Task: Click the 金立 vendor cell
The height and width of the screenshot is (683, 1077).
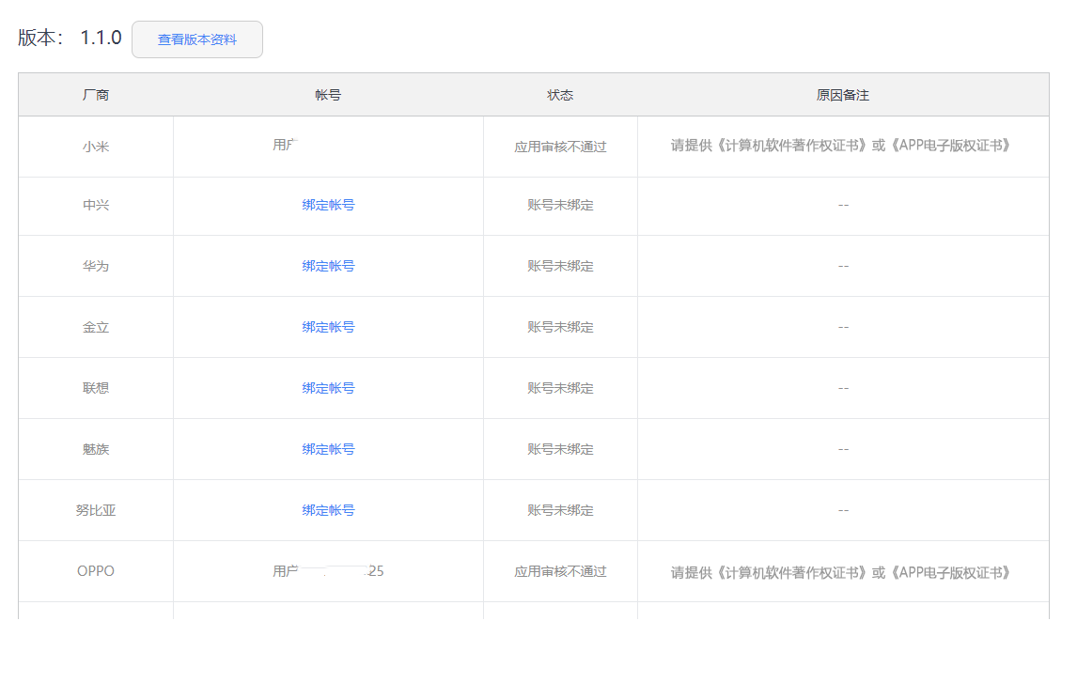Action: [x=96, y=328]
